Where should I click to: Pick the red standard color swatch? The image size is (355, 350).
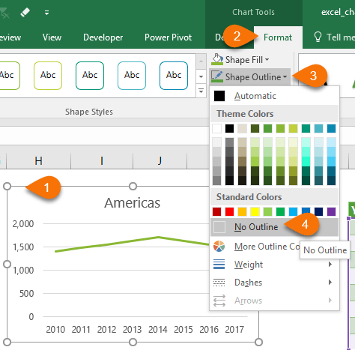tap(229, 212)
